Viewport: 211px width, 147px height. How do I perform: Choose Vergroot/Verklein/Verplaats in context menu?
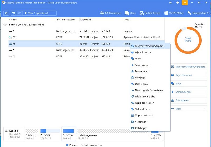150,46
